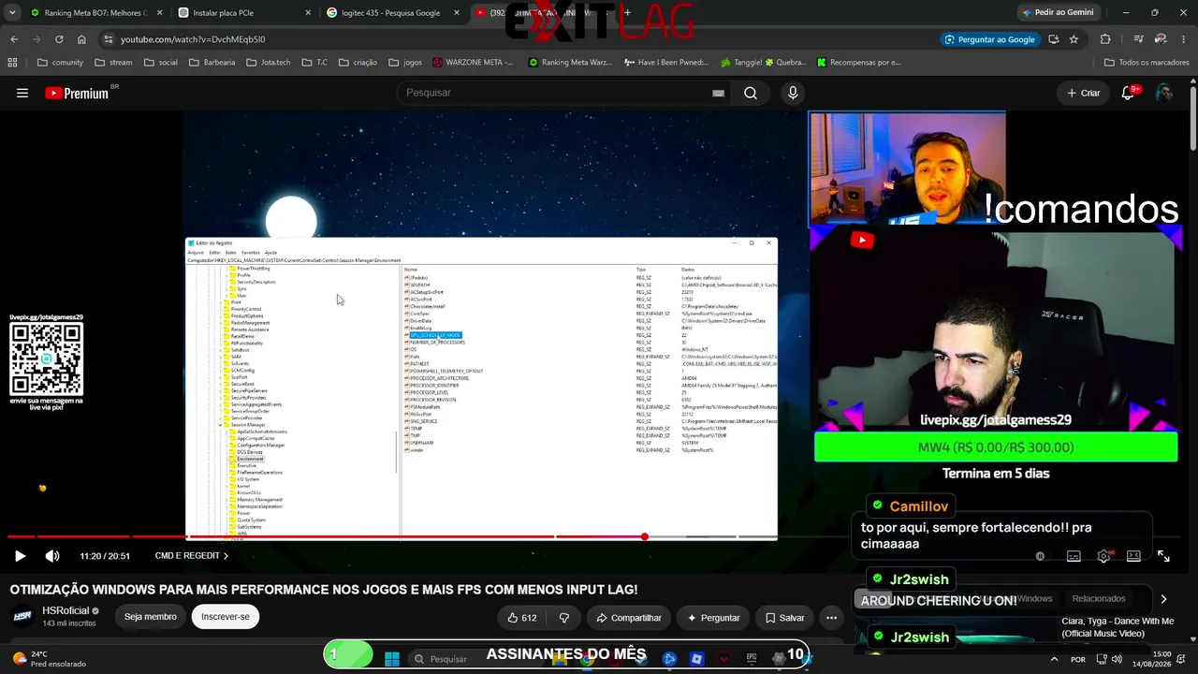Click the YouTube search magnifier button
Screen dimensions: 1198x674
[750, 93]
